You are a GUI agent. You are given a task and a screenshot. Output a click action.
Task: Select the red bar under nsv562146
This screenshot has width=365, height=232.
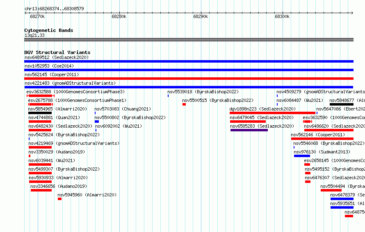click(x=322, y=139)
